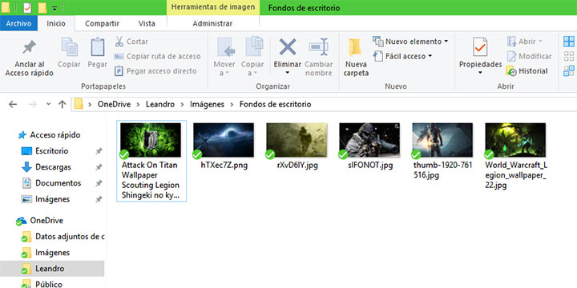The image size is (577, 288).
Task: Click the Quick Access Toolbar properties icon
Action: pos(27,7)
